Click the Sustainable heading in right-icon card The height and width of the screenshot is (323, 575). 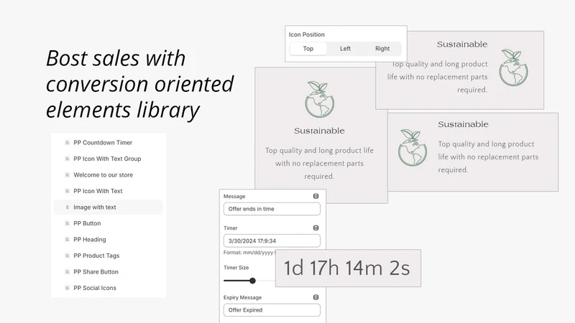coord(462,45)
